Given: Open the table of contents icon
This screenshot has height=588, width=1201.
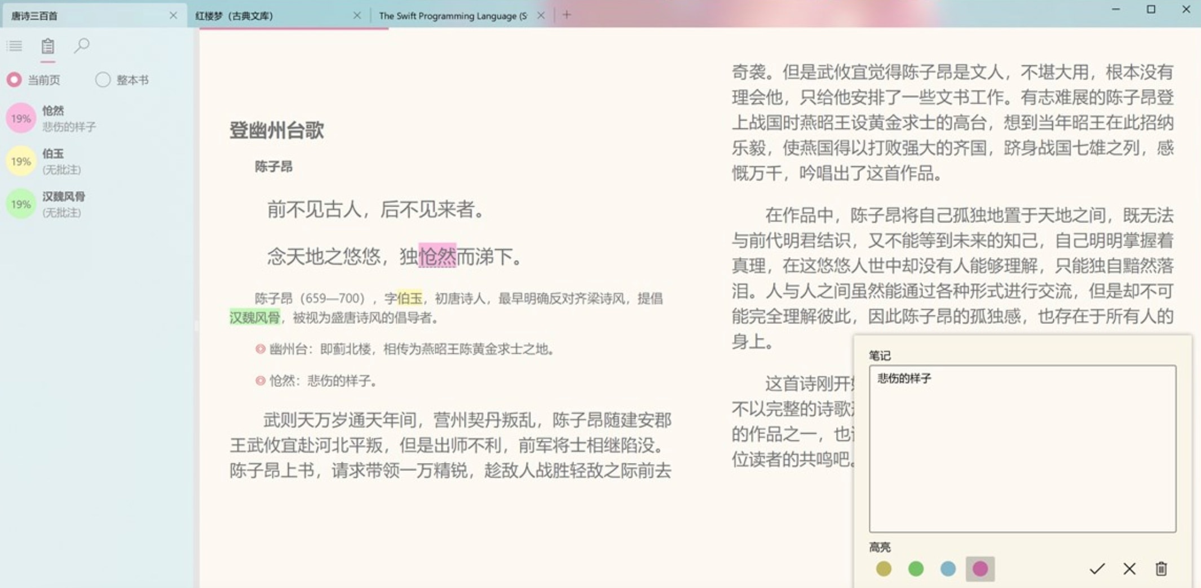Looking at the screenshot, I should click(15, 46).
